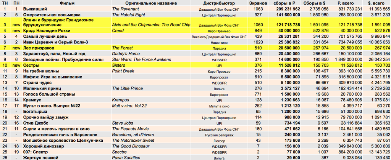Click 'Иван Царевич и Серый Волк-3'
The width and height of the screenshot is (391, 160).
pos(56,42)
